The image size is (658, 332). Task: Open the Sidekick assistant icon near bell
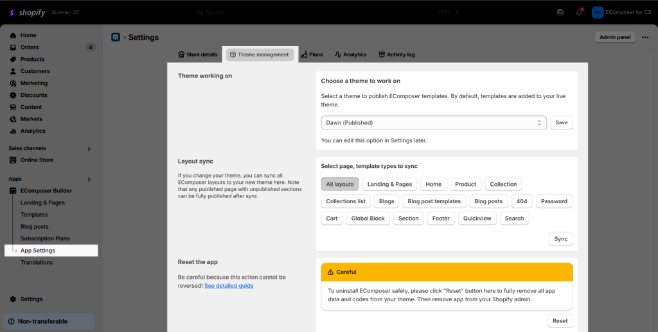(560, 12)
